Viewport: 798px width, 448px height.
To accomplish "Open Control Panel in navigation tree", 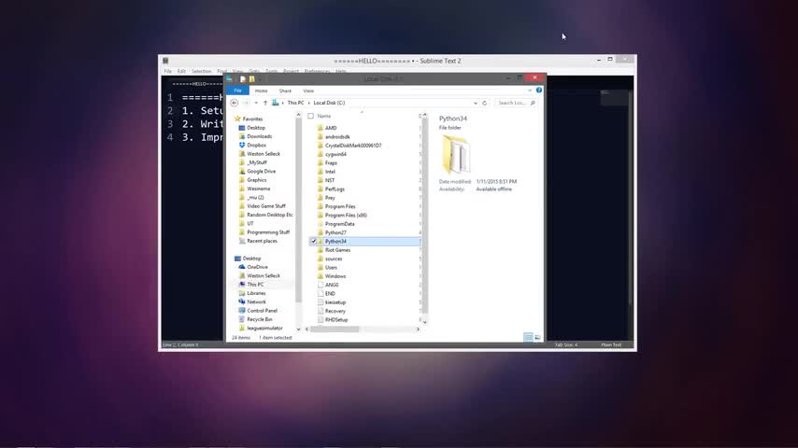I will [x=262, y=310].
